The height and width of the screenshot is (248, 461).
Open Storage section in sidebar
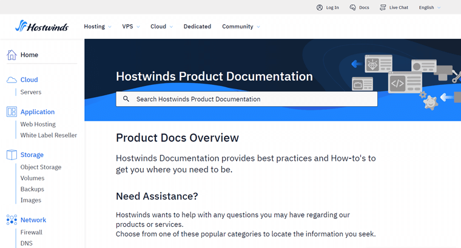[32, 155]
